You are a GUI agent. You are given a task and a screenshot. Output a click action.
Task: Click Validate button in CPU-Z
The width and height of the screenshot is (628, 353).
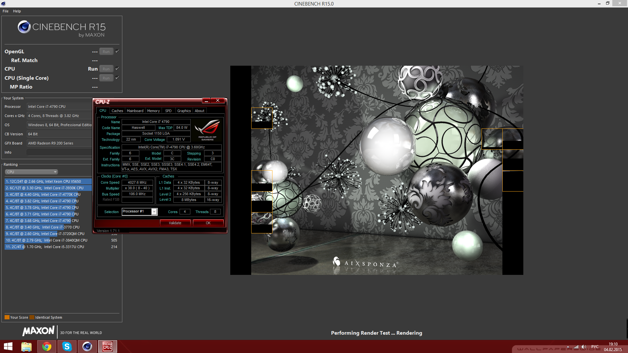tap(175, 223)
